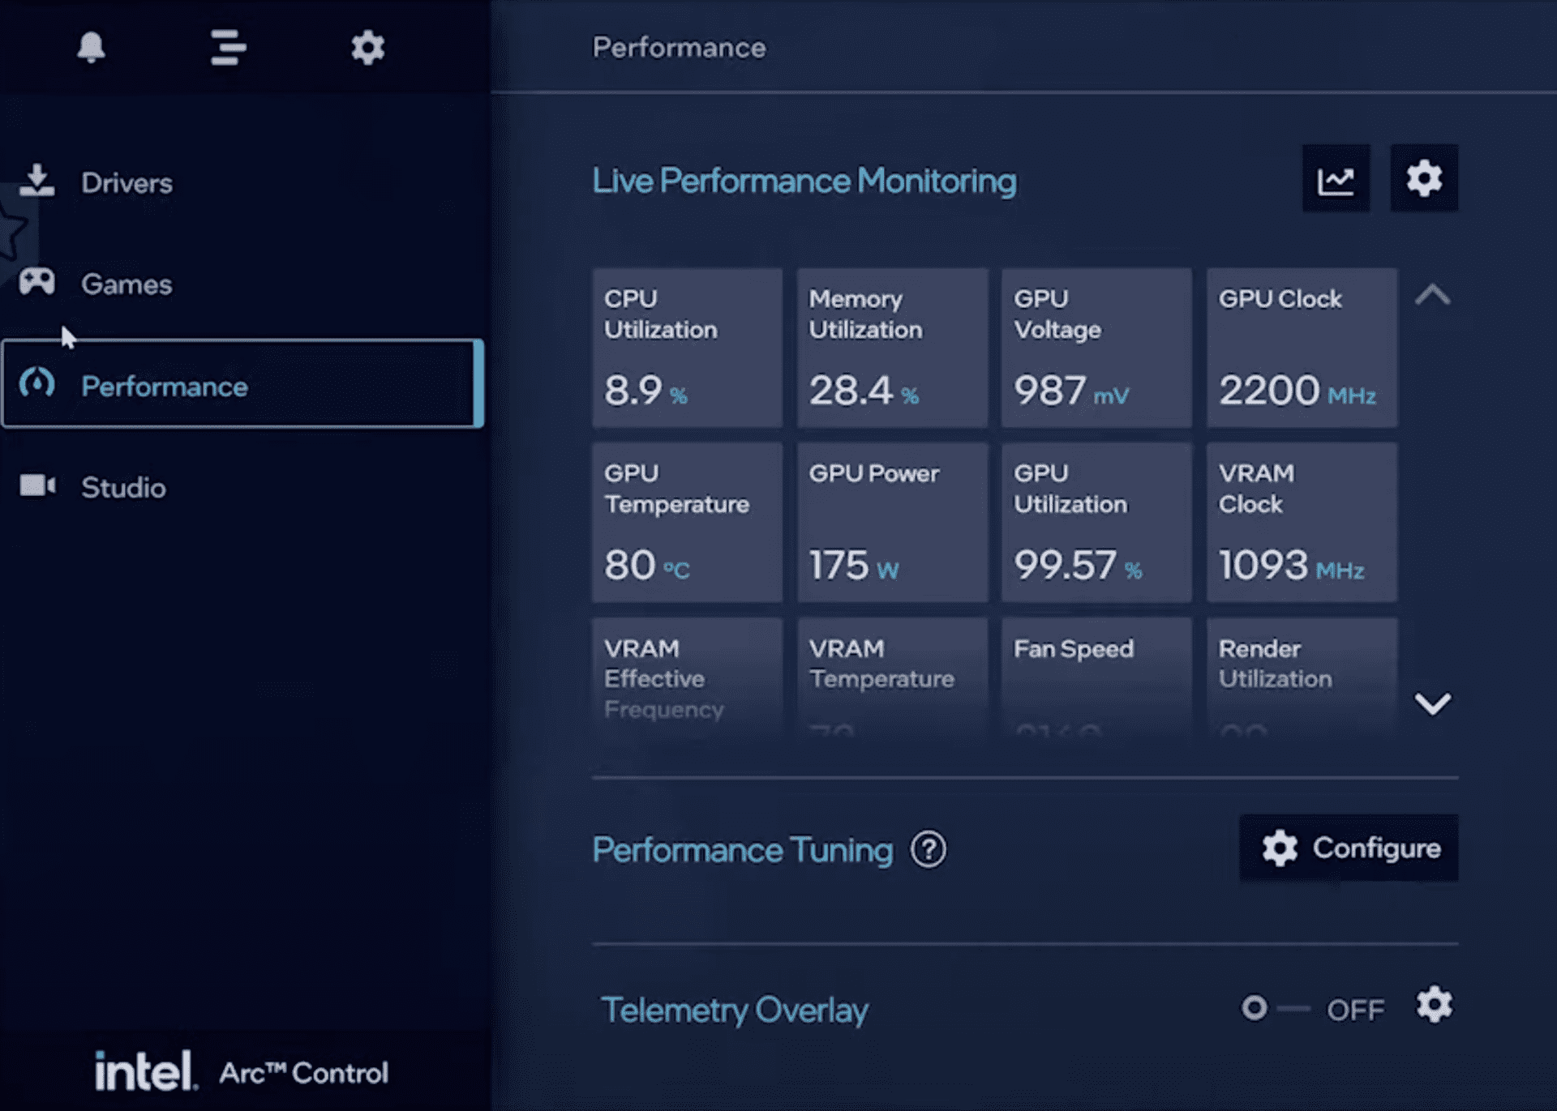1557x1111 pixels.
Task: Open the Studio section
Action: (122, 487)
